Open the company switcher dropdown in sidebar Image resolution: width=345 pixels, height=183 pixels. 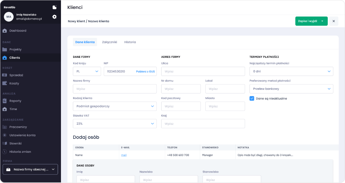pos(30,169)
